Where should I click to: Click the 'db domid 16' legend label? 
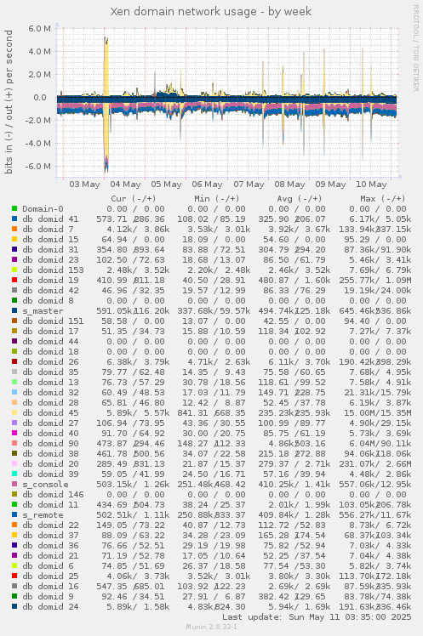50,587
